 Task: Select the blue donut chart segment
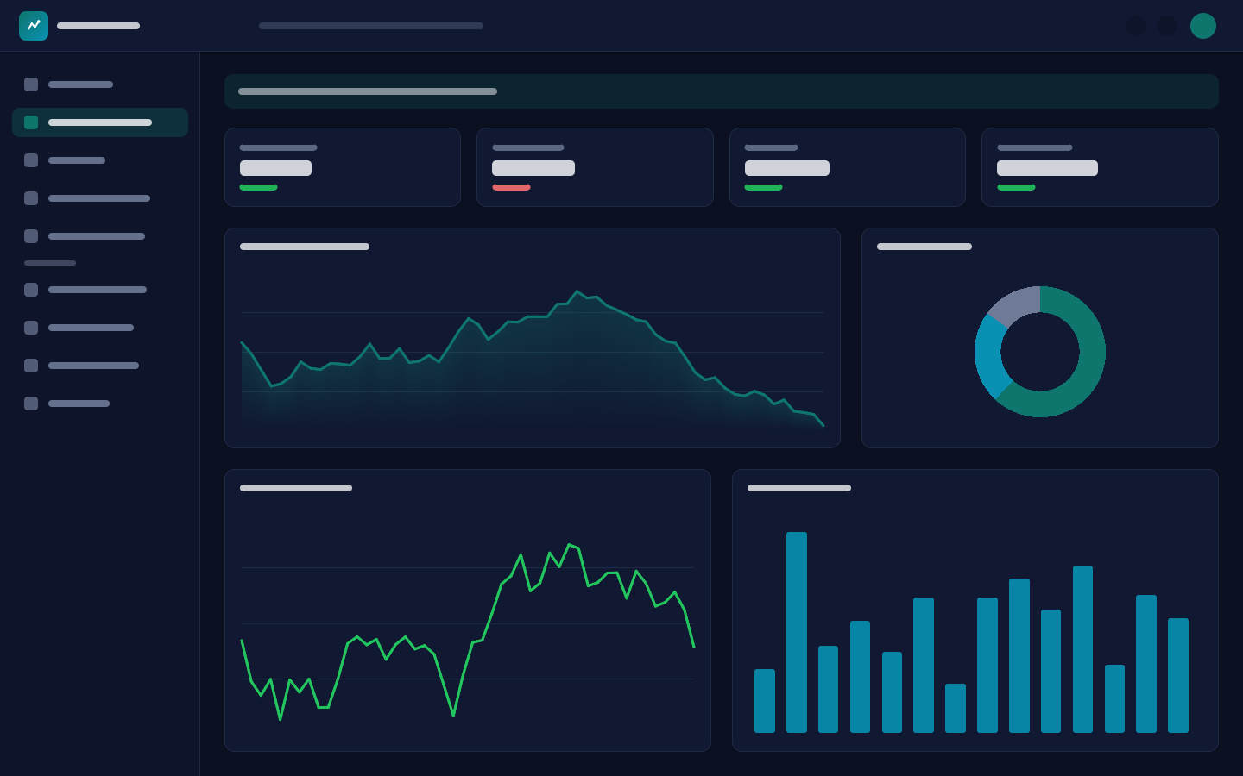989,358
